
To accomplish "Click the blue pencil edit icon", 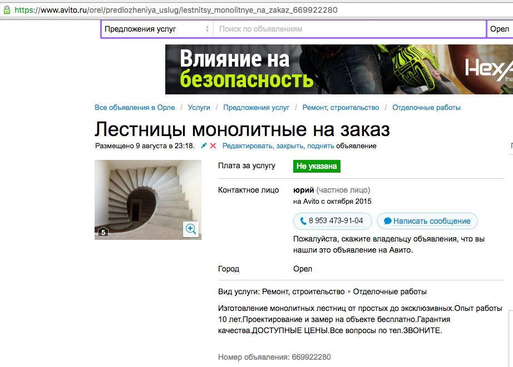I will coord(204,145).
